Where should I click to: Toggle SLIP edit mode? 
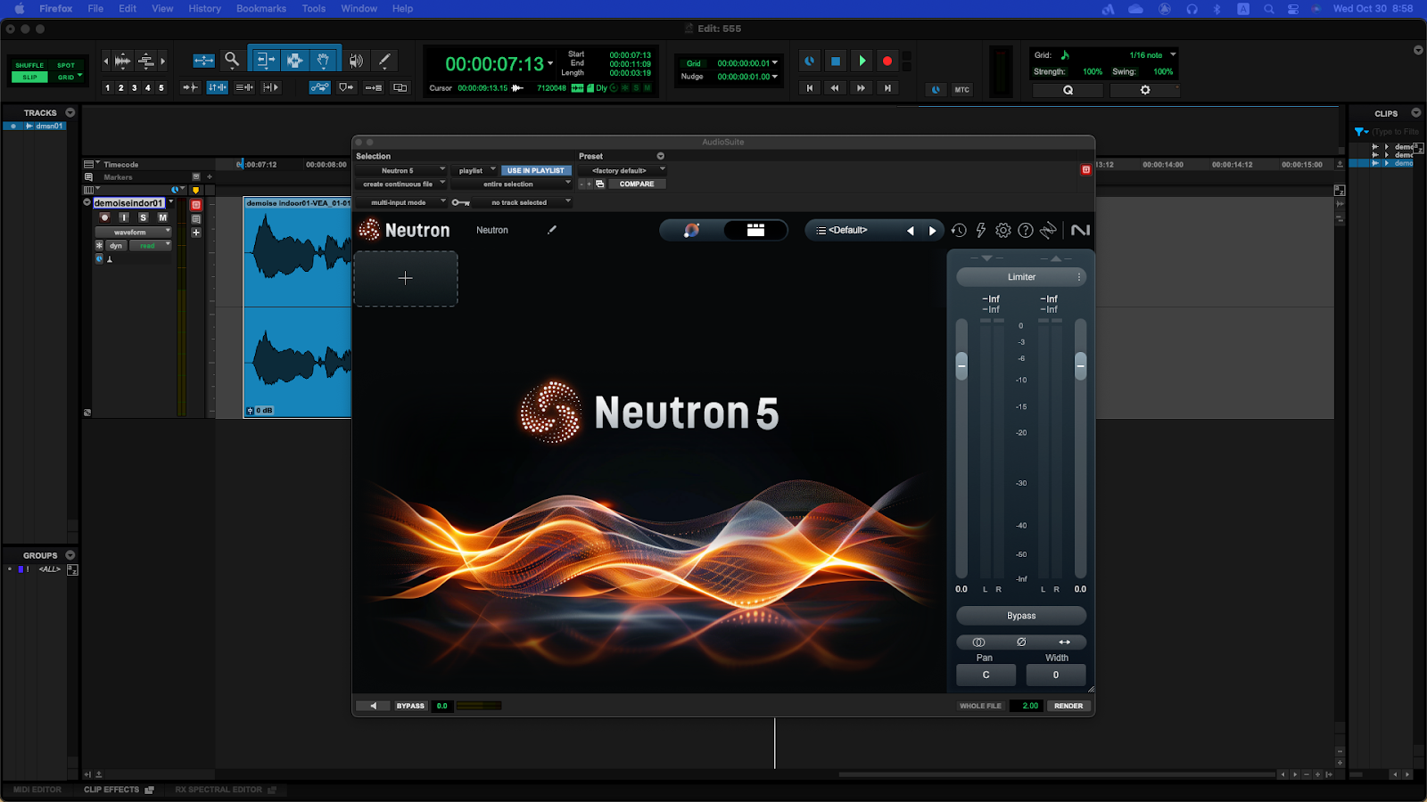29,77
